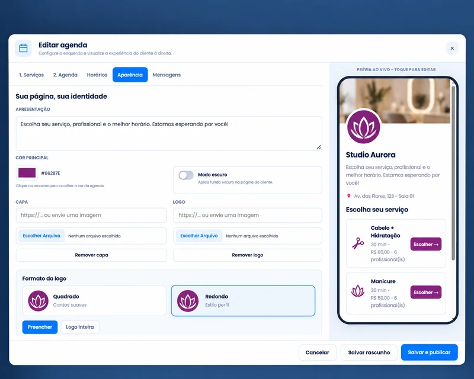Click Salvar rascunho
Image resolution: width=474 pixels, height=379 pixels.
pyautogui.click(x=369, y=352)
